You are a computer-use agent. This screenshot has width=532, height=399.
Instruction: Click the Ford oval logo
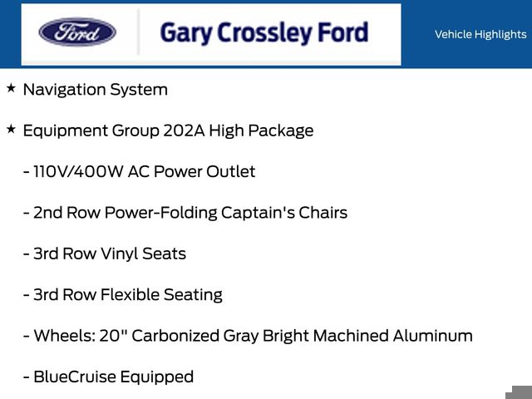77,33
